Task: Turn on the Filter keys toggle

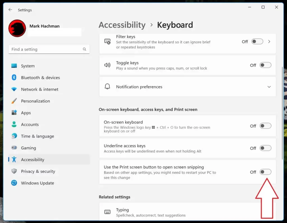Action: [257, 42]
